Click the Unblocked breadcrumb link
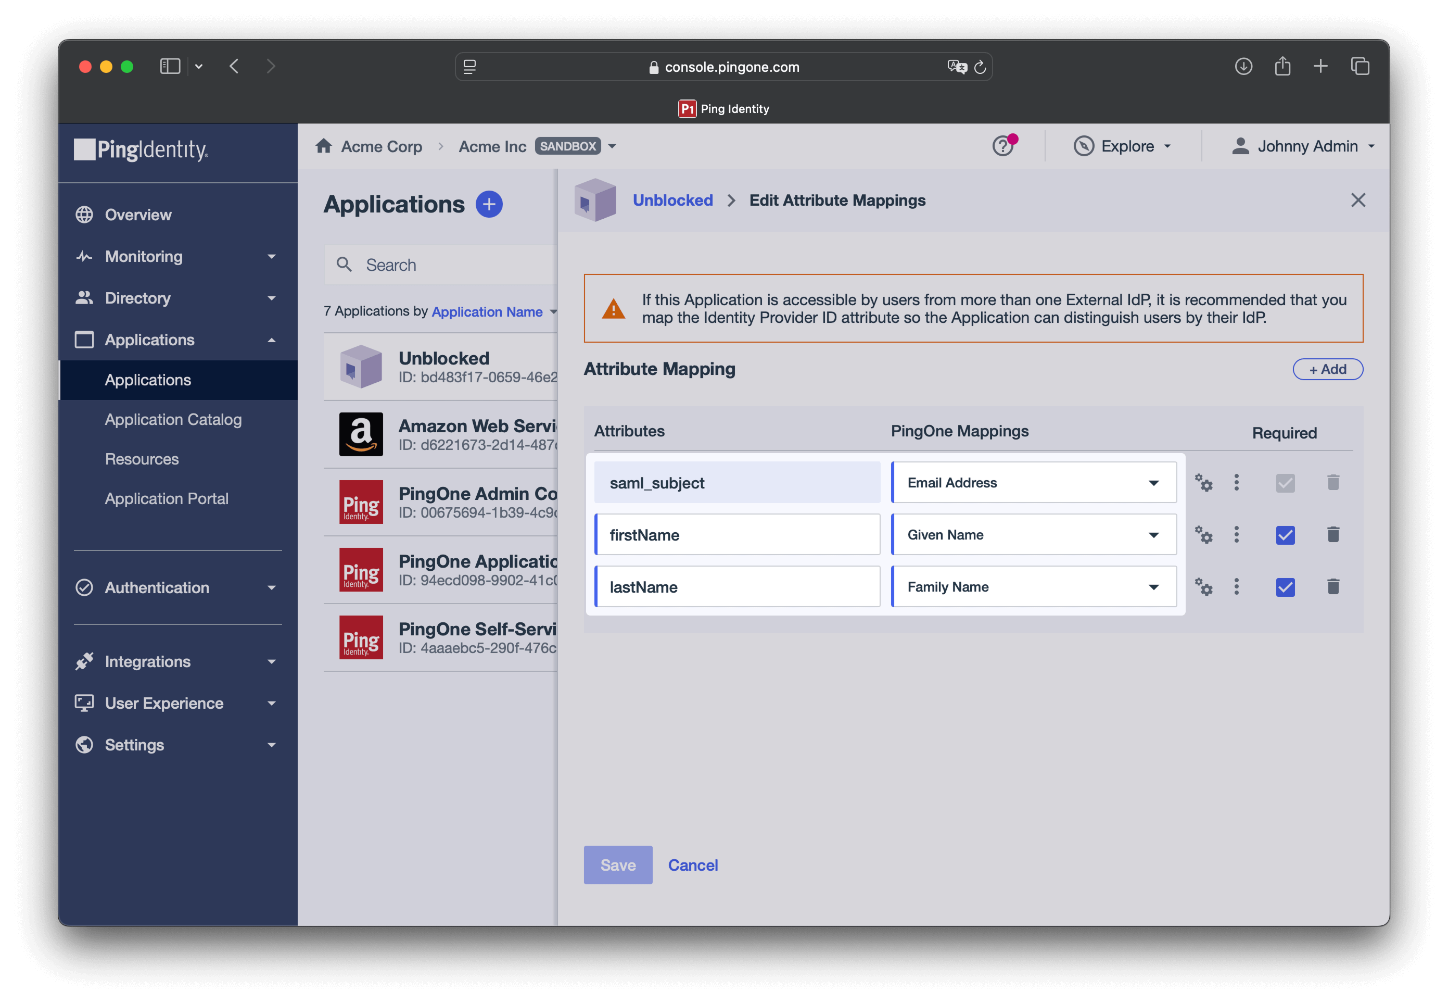This screenshot has width=1448, height=1003. point(672,200)
